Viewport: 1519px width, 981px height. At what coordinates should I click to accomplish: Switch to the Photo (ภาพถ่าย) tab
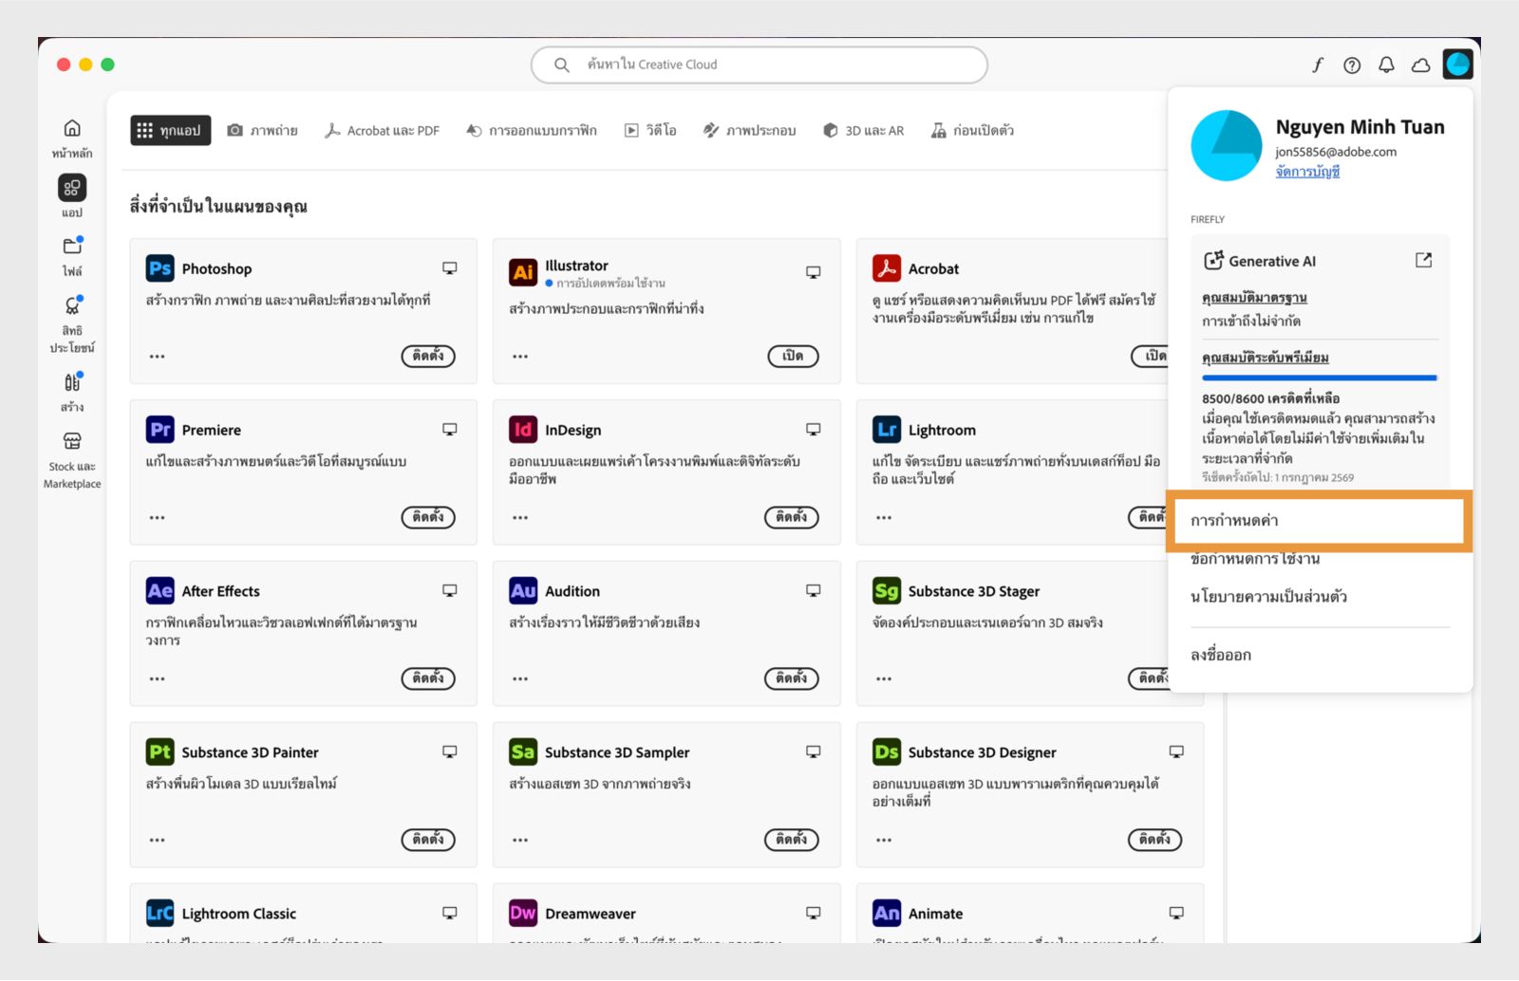(263, 131)
